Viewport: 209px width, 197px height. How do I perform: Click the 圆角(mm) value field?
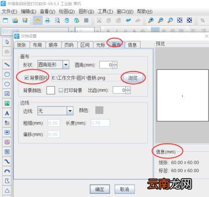[106, 65]
